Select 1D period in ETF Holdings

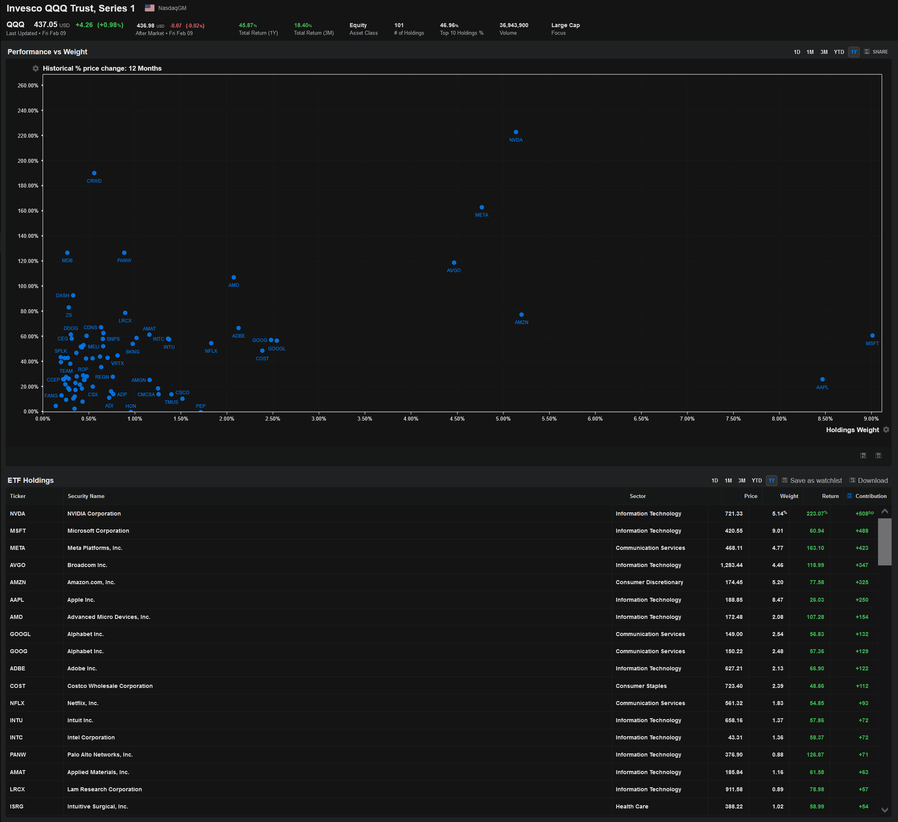[714, 480]
